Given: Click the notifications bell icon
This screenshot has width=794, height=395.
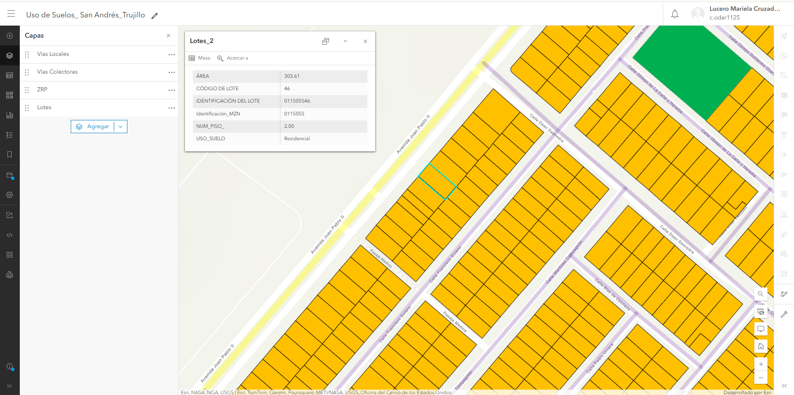Looking at the screenshot, I should click(x=674, y=14).
